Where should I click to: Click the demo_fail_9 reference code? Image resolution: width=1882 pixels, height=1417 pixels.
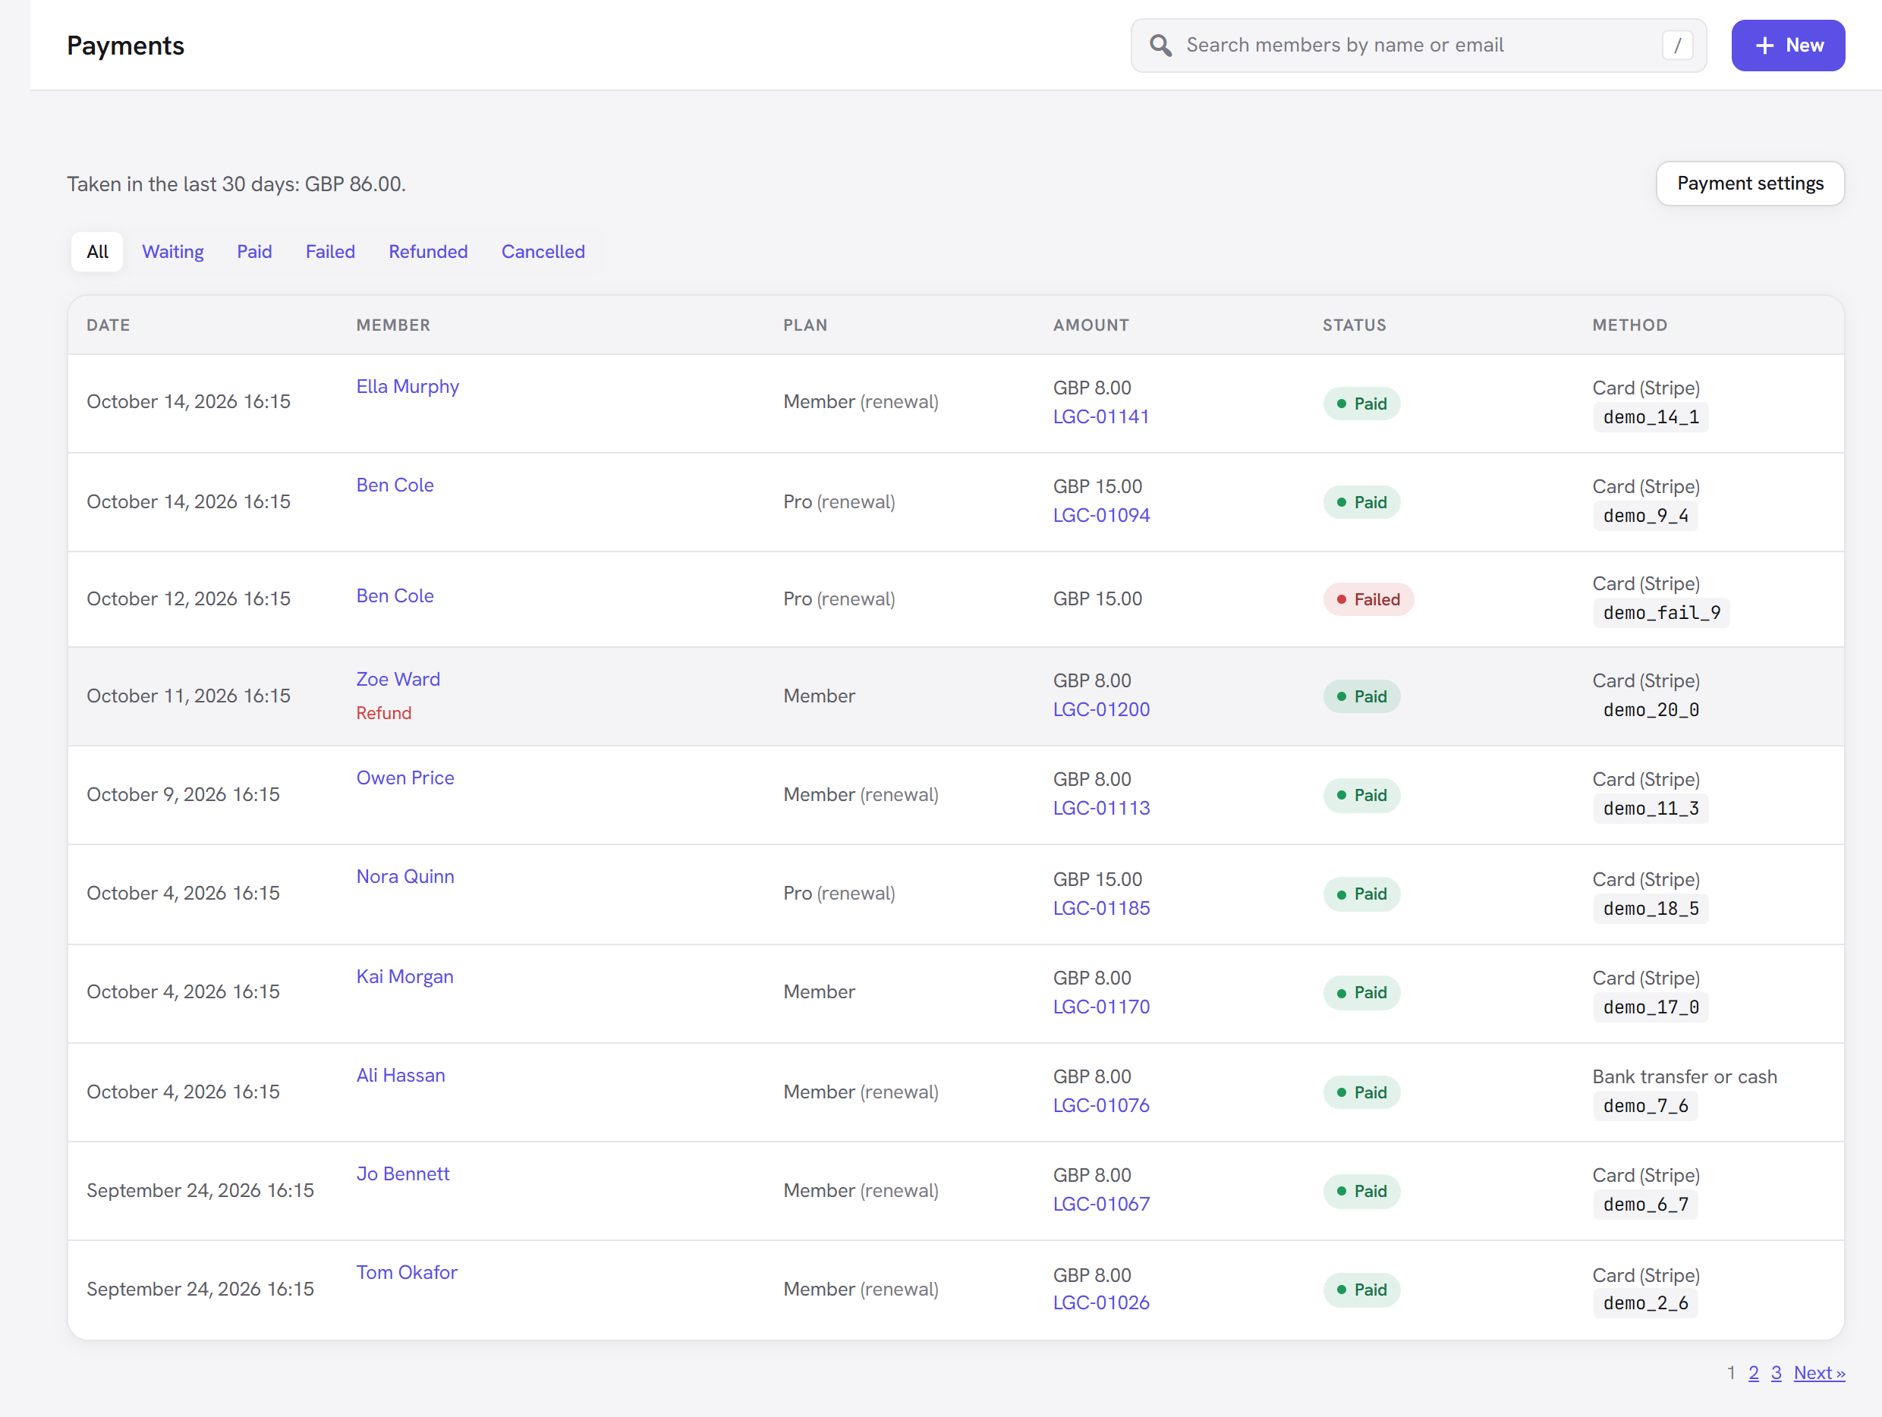tap(1662, 613)
